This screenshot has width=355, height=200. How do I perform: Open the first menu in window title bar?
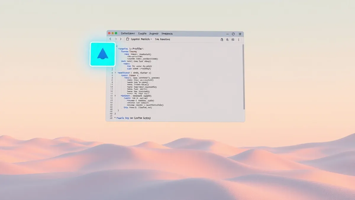[128, 33]
